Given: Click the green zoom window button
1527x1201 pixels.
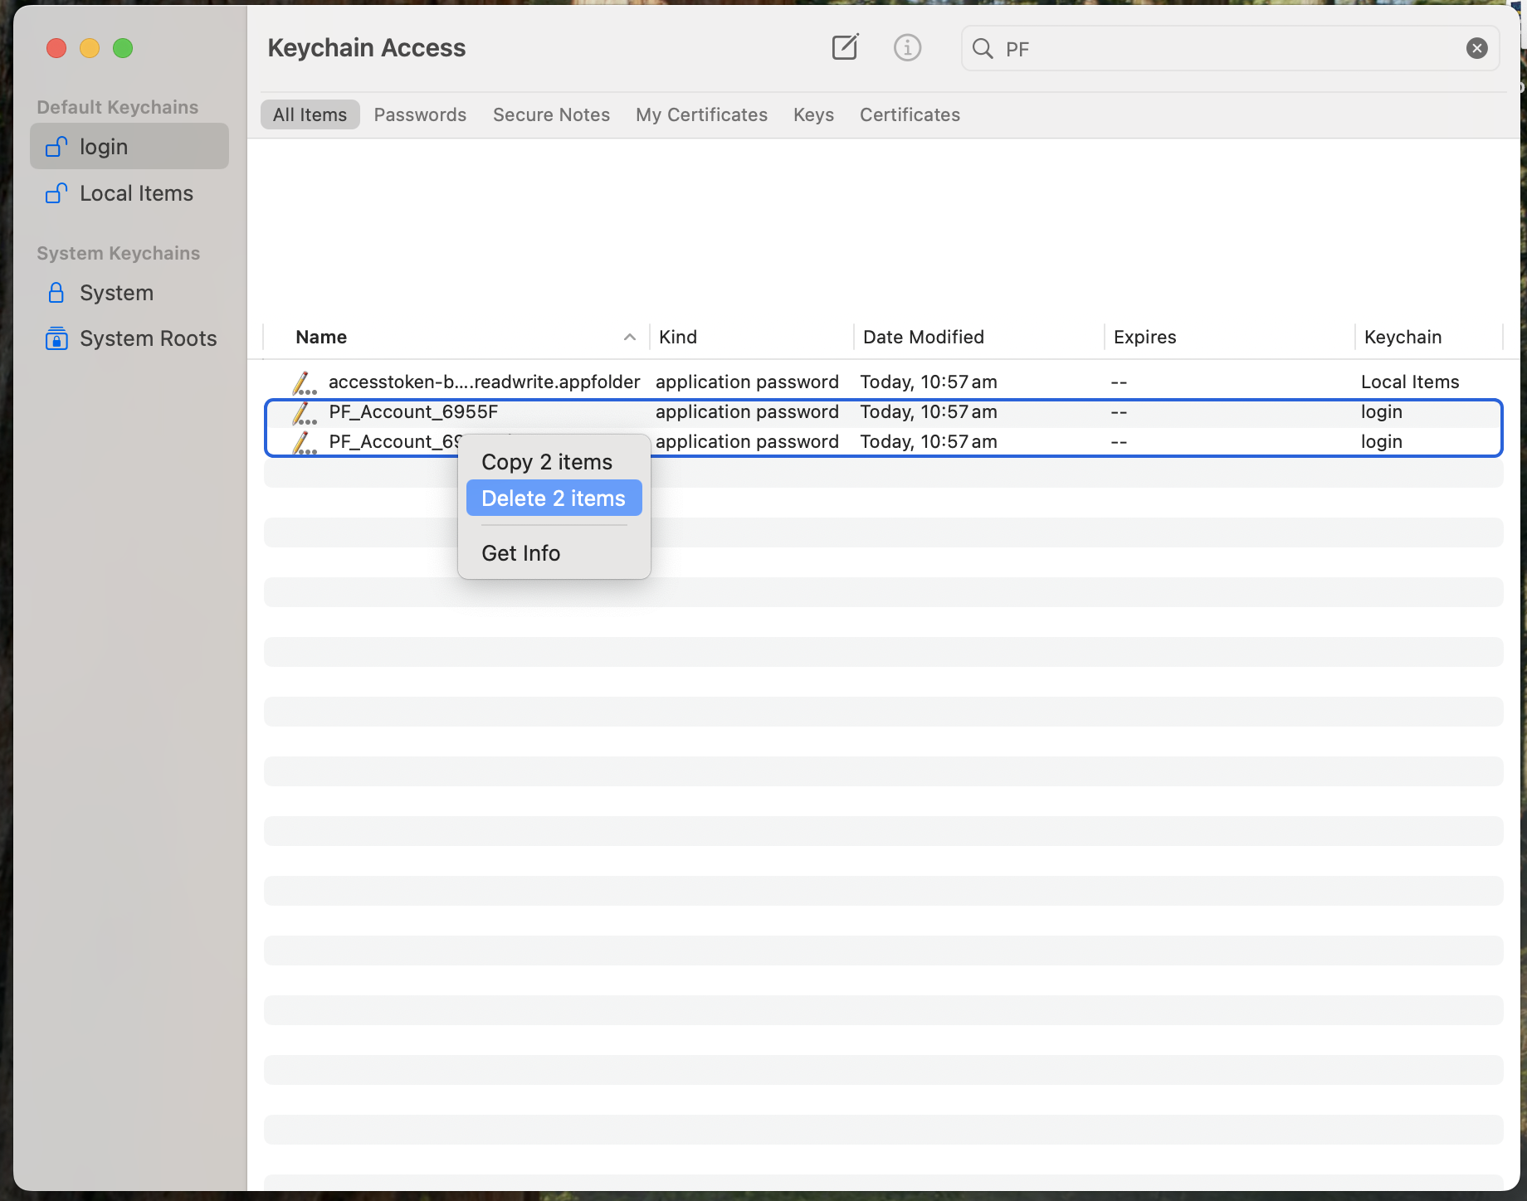Looking at the screenshot, I should 123,48.
